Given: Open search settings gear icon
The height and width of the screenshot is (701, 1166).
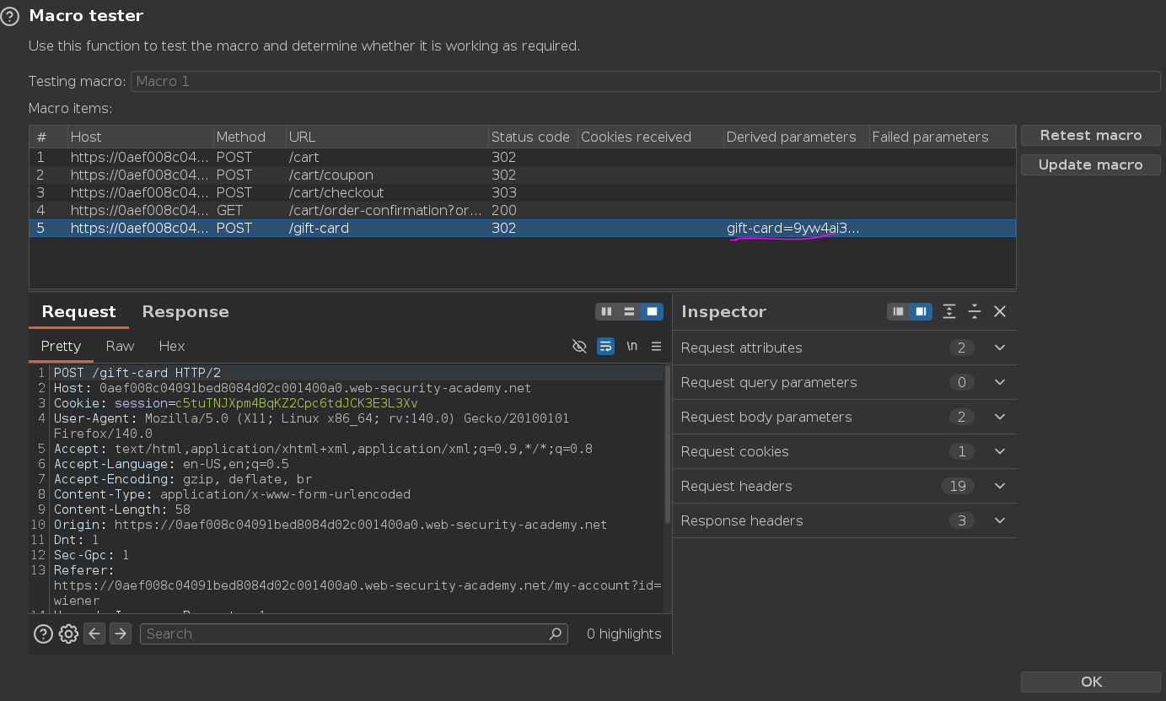Looking at the screenshot, I should (68, 634).
